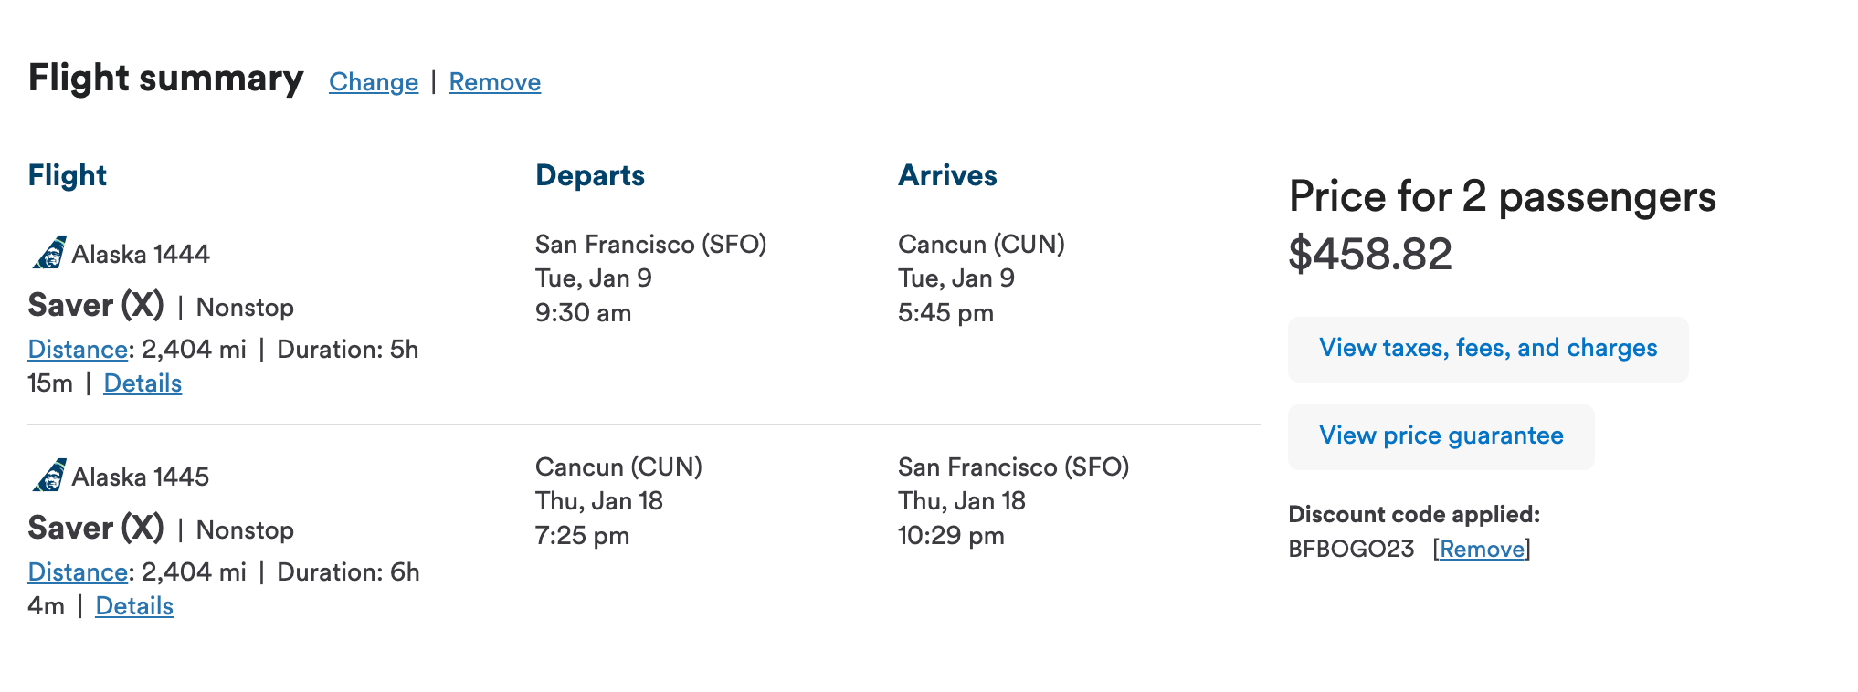Image resolution: width=1858 pixels, height=692 pixels.
Task: View taxes, fees, and charges
Action: (x=1487, y=348)
